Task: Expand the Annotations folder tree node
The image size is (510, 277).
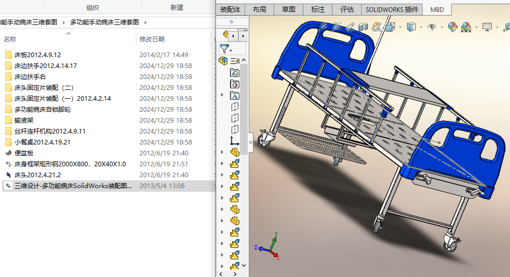Action: [222, 95]
